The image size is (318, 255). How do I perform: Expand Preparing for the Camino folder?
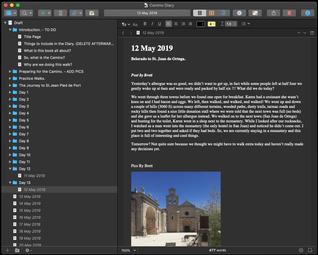[10, 72]
